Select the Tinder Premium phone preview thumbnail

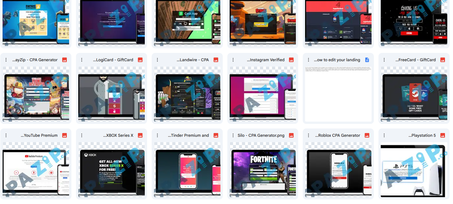click(187, 170)
